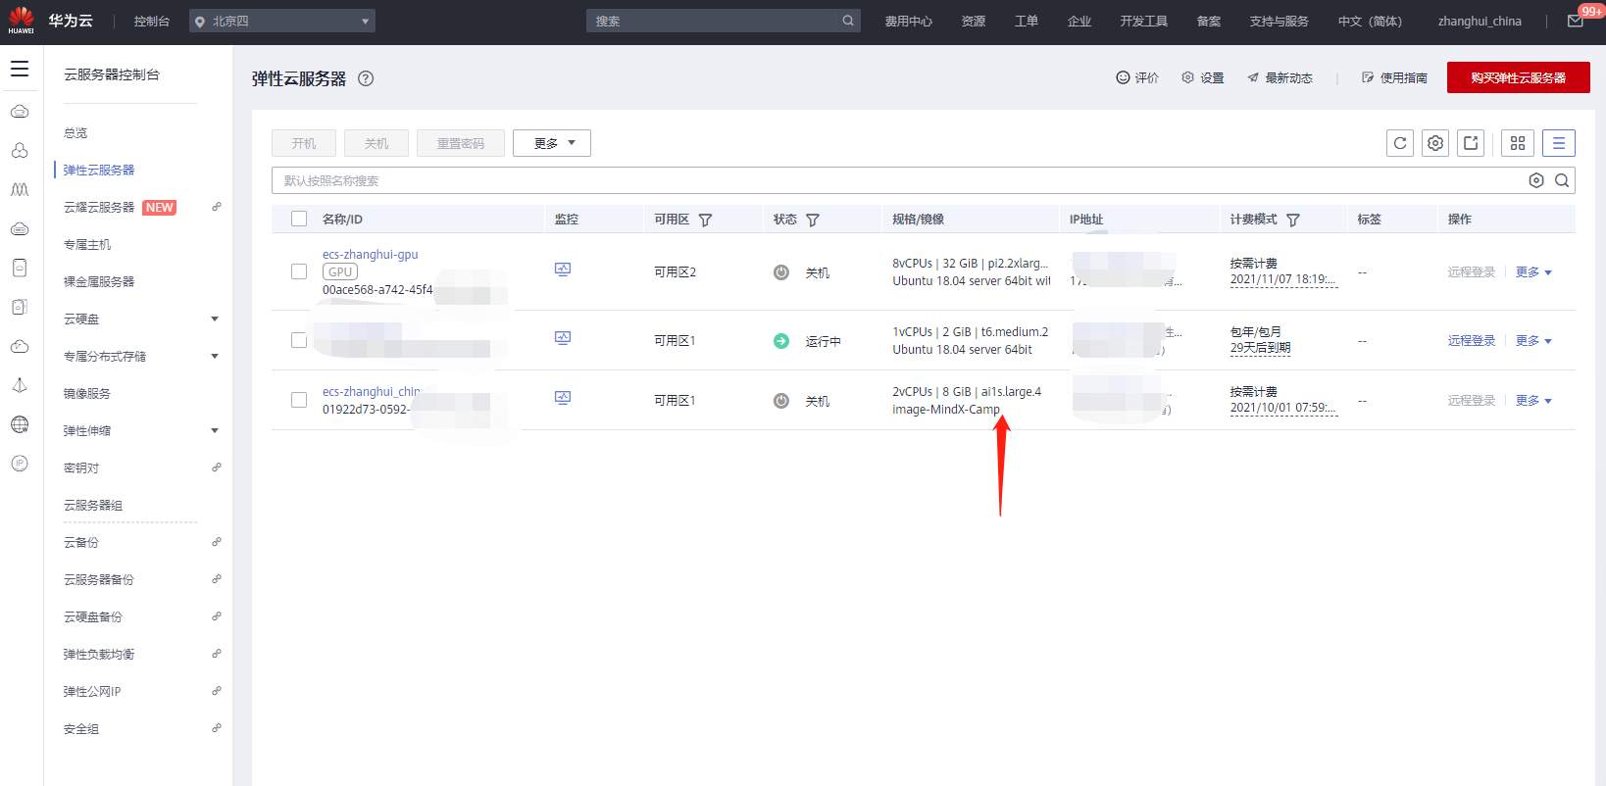Screen dimensions: 1606x786
Task: Click the magnifier icon in the top search bar
Action: 848,21
